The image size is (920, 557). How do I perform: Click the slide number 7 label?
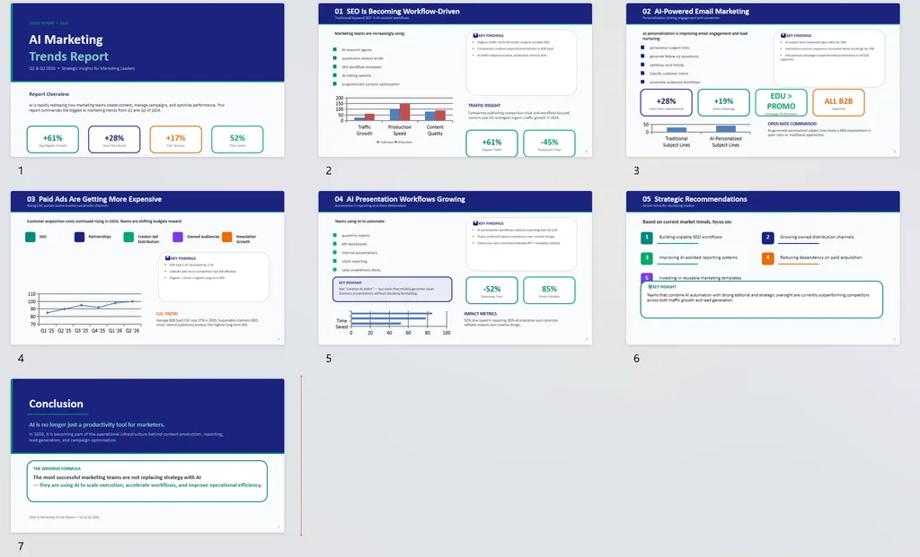pos(21,546)
